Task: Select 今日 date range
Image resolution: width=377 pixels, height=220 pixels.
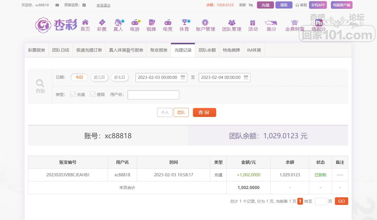Action: [x=79, y=77]
